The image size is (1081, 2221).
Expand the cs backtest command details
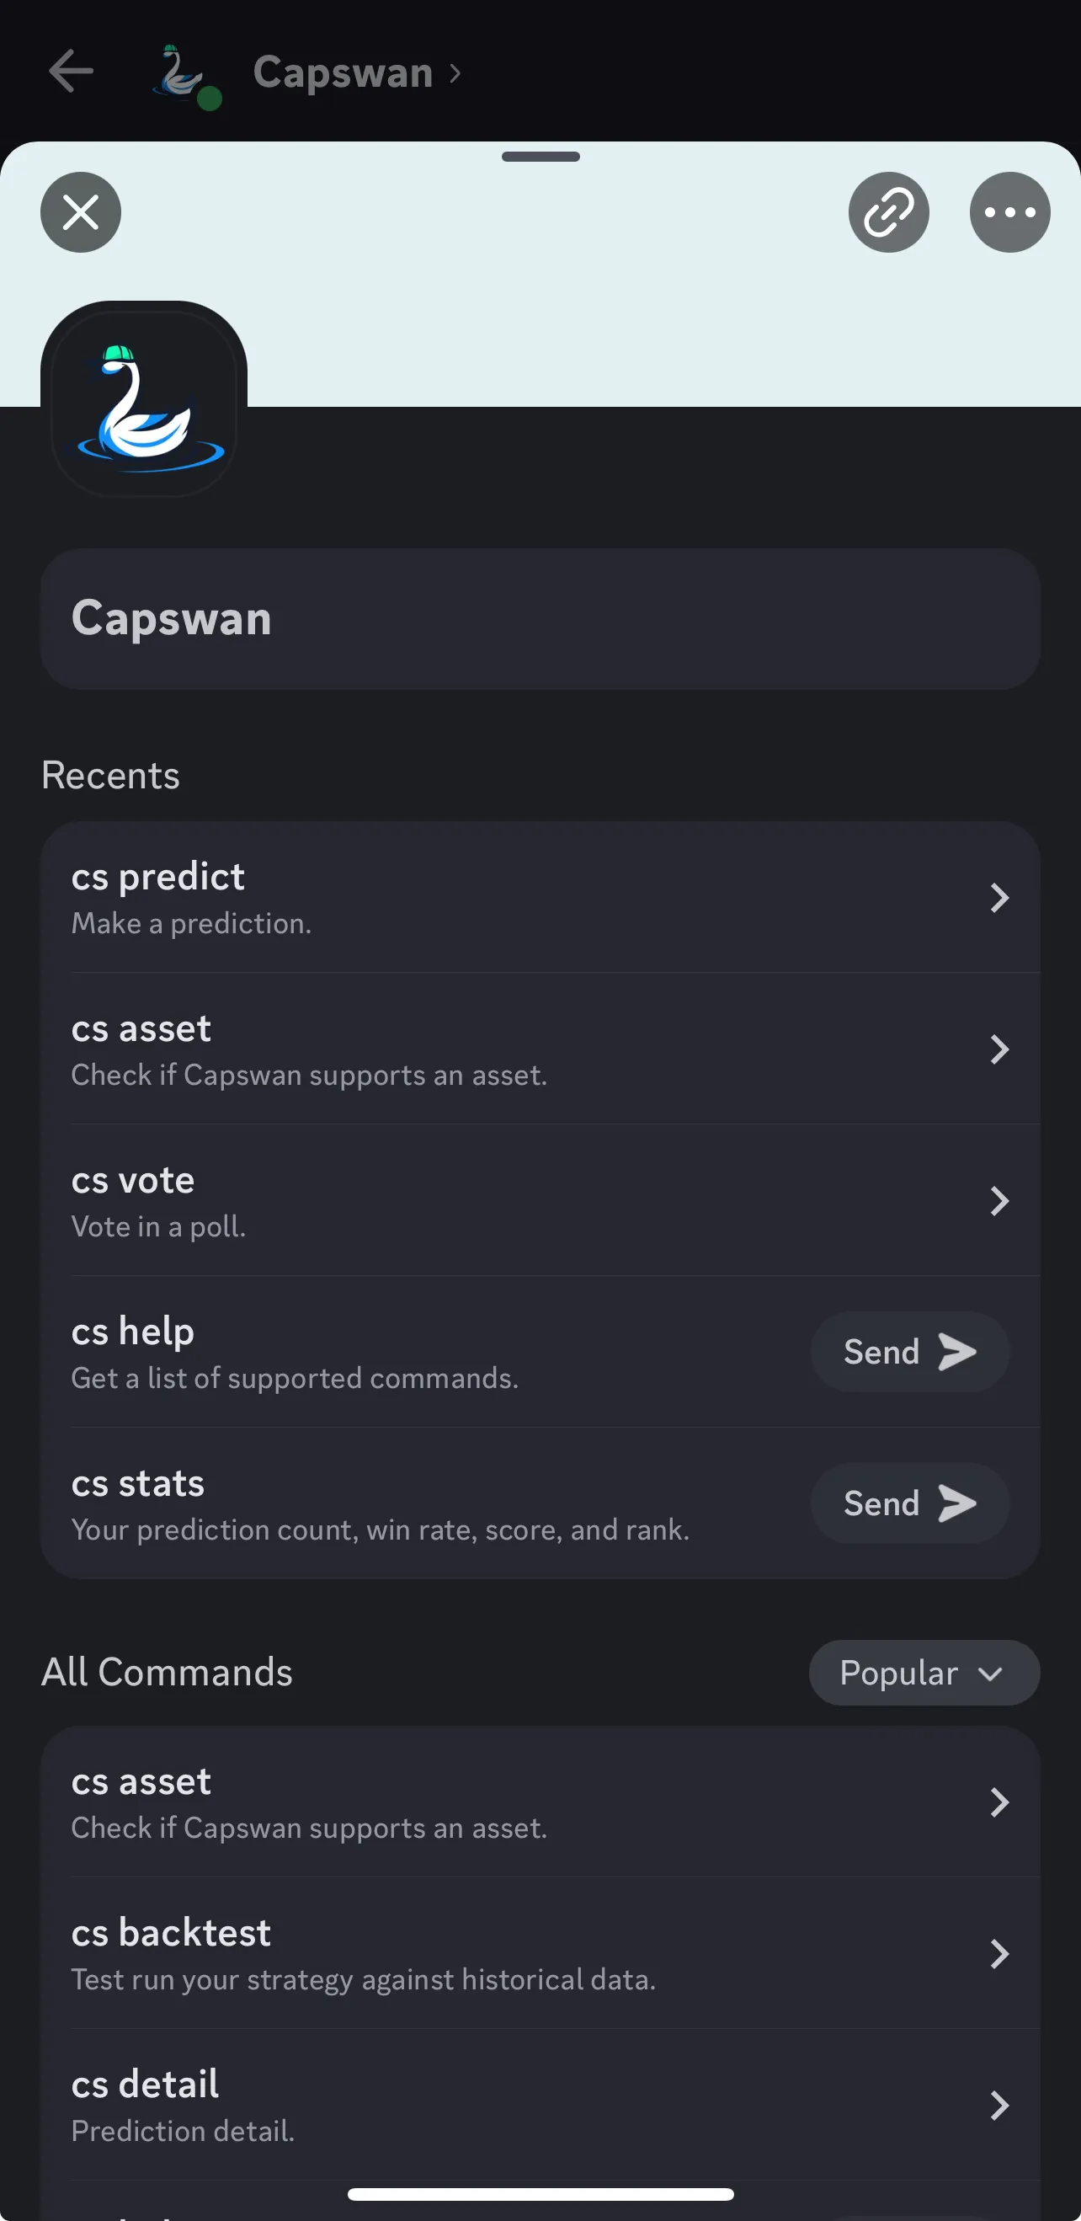click(1000, 1955)
